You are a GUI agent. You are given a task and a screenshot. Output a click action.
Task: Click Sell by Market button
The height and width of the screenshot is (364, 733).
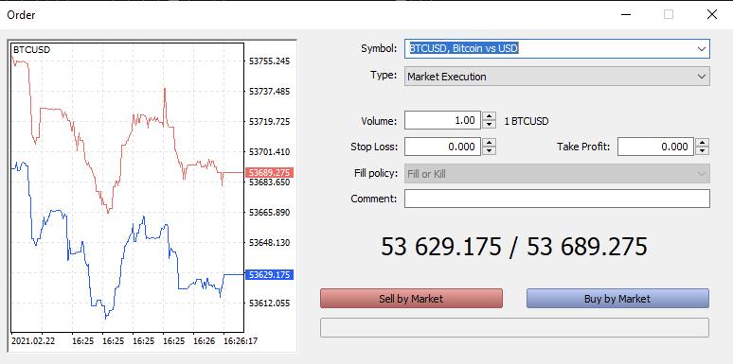point(411,299)
